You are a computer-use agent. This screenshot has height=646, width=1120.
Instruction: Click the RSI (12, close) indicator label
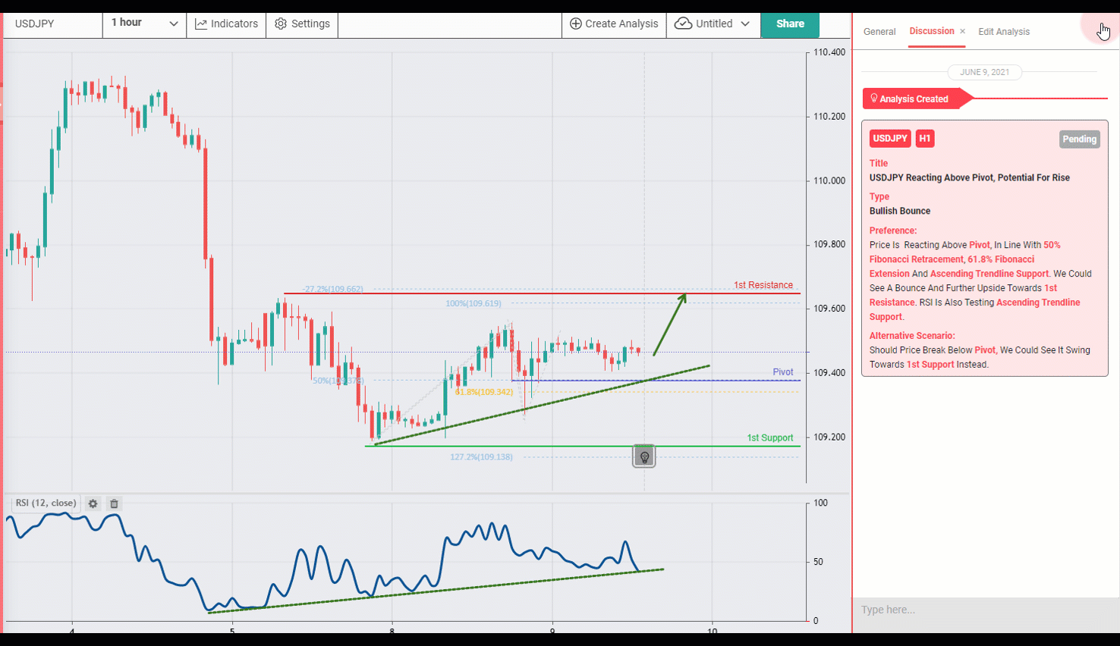[x=46, y=503]
